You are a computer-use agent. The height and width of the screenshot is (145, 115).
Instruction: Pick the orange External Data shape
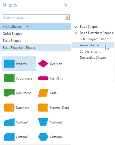click(43, 108)
